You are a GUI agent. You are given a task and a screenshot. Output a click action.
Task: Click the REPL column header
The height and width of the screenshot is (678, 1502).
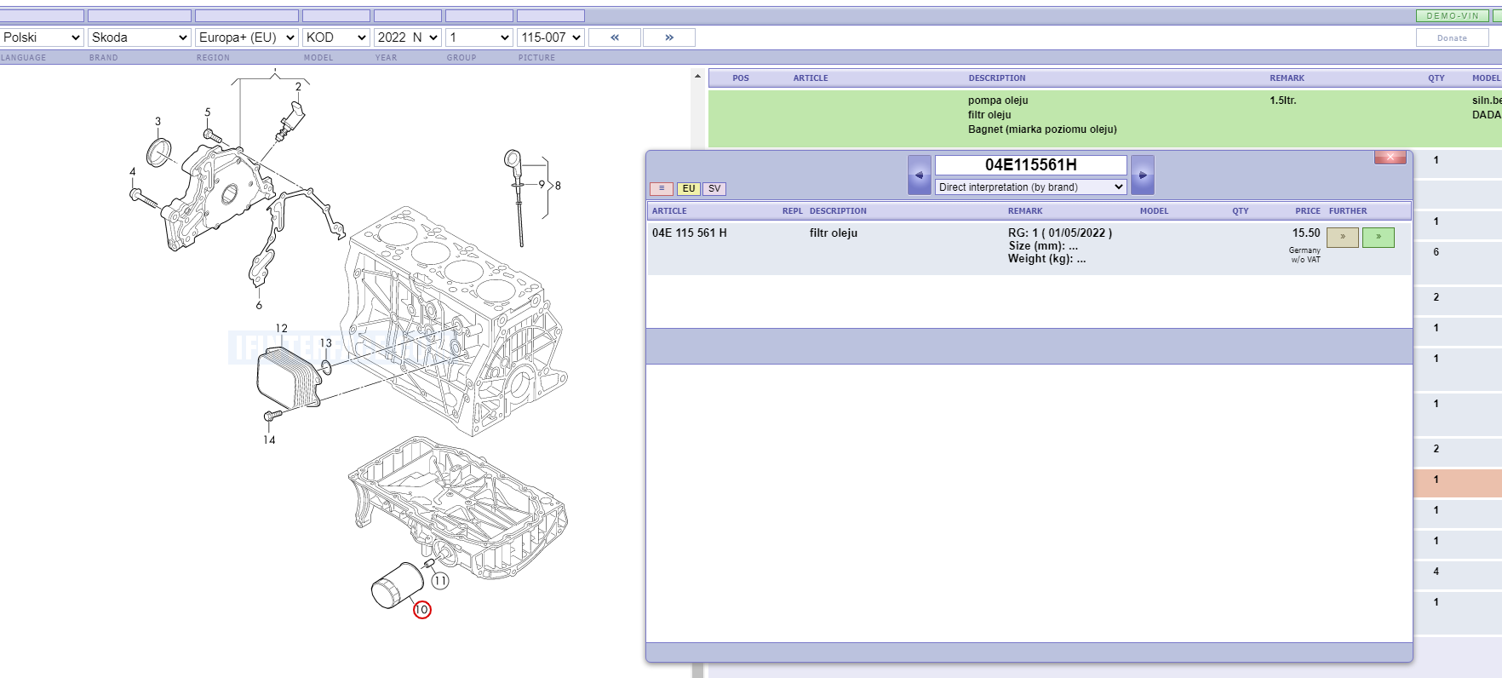793,211
